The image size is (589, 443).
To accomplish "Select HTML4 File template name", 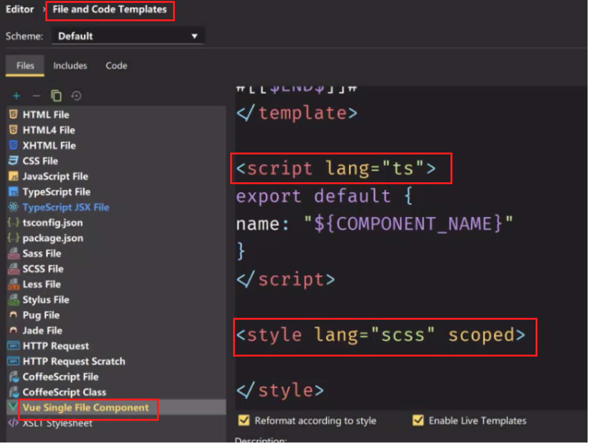I will (x=49, y=130).
